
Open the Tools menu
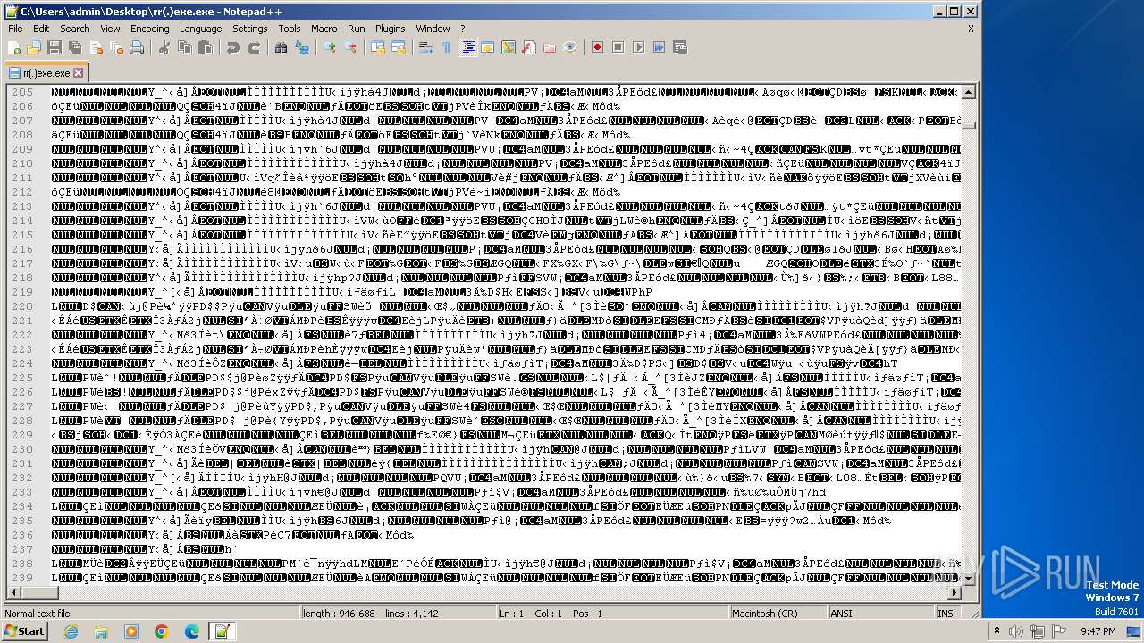point(290,29)
